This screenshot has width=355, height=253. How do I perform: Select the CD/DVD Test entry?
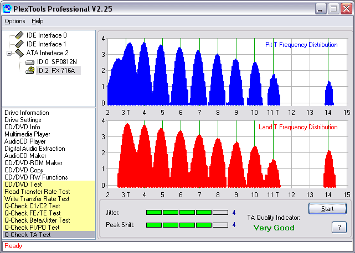49,185
